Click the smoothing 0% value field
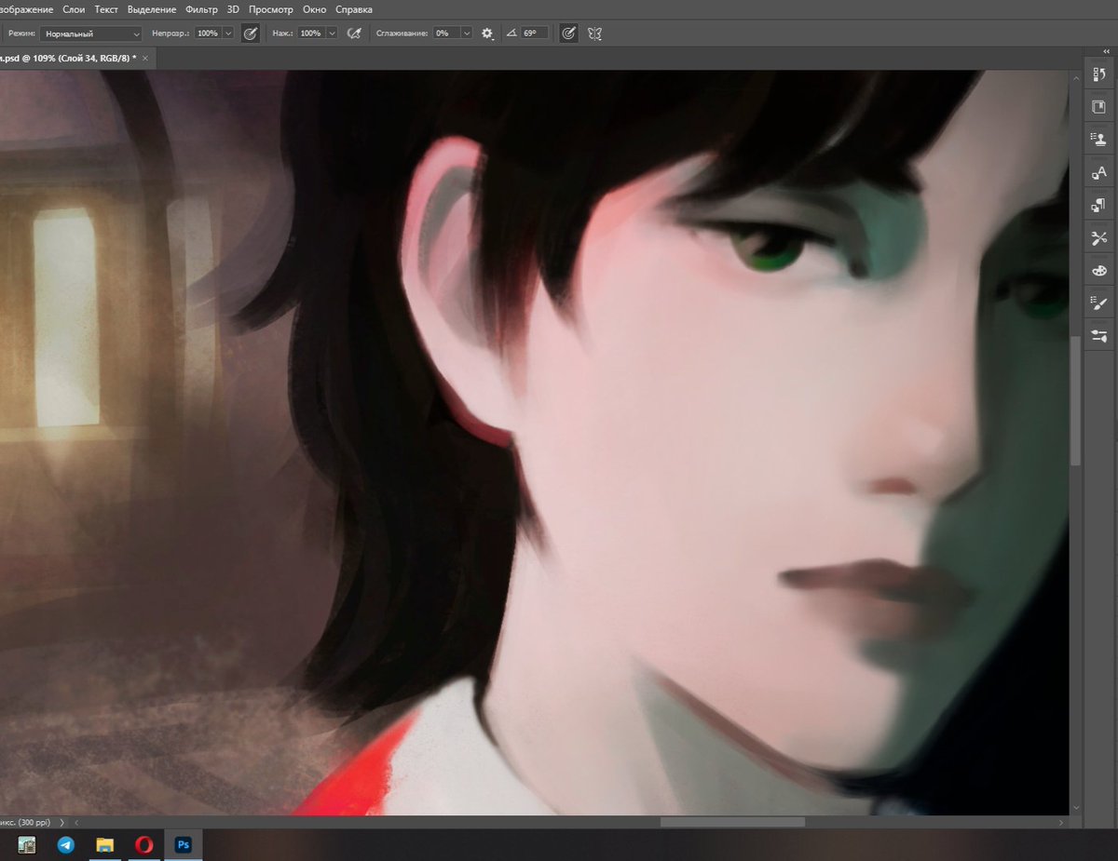Viewport: 1118px width, 861px height. tap(446, 33)
